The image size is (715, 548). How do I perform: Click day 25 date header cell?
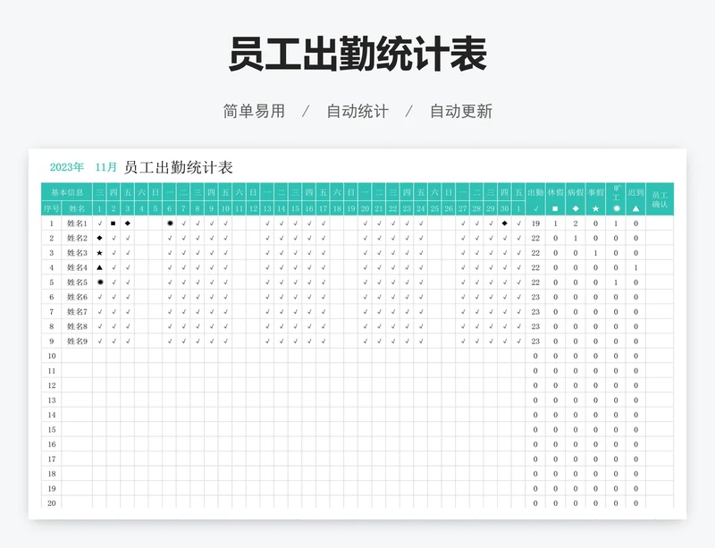click(434, 209)
